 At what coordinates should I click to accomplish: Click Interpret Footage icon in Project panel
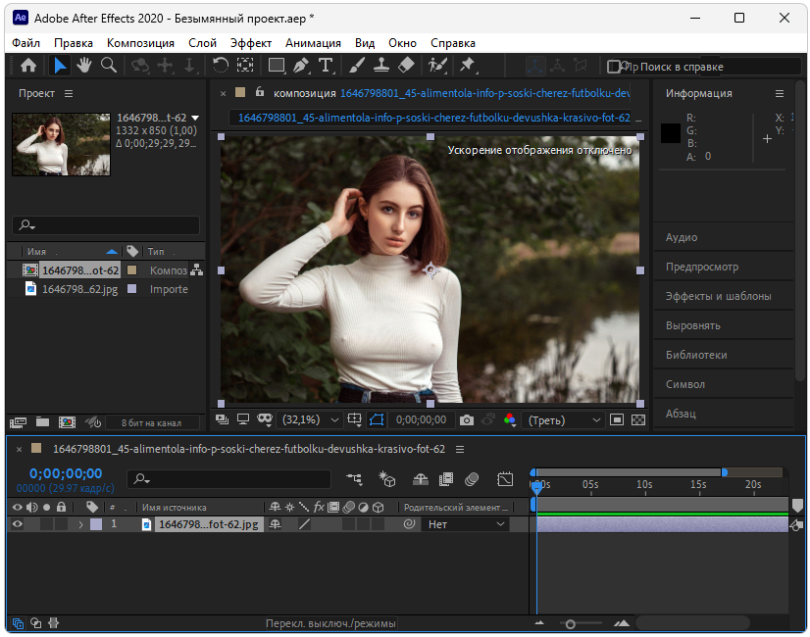pos(18,422)
